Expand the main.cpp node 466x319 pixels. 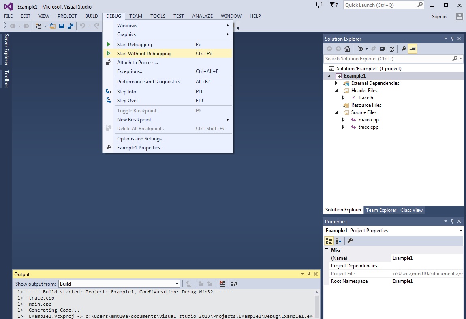tap(344, 120)
